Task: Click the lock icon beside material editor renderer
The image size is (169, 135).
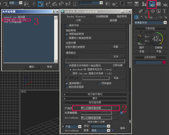Action: click(x=122, y=113)
